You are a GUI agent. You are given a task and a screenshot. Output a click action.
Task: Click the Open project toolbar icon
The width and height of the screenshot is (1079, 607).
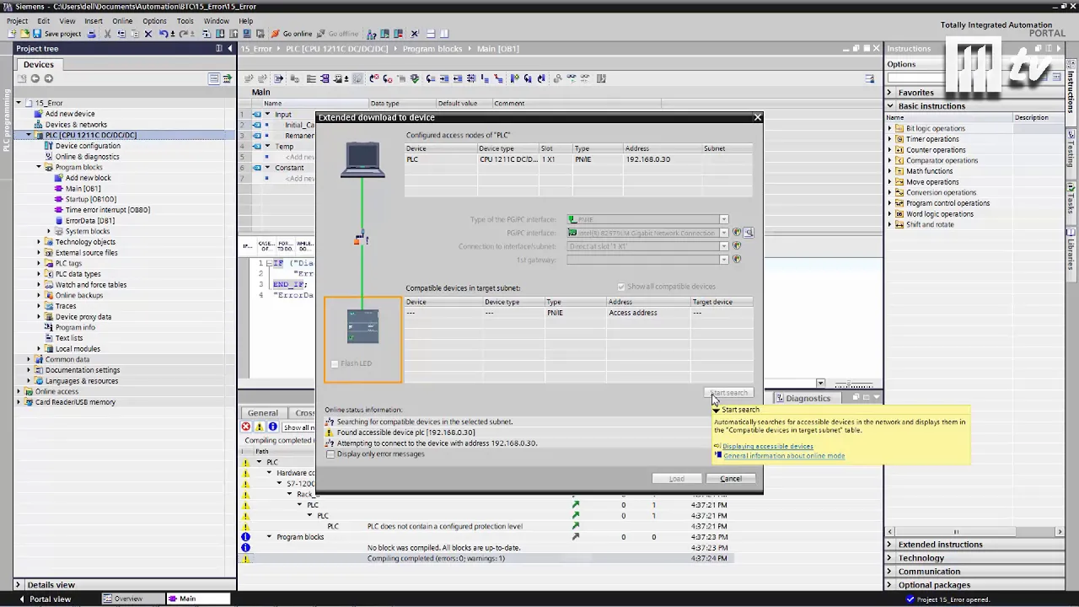click(x=24, y=34)
